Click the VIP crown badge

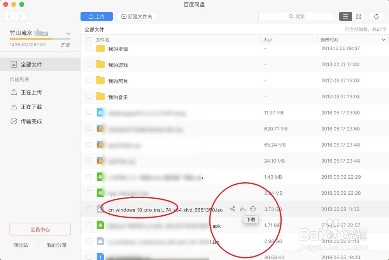tap(41, 33)
